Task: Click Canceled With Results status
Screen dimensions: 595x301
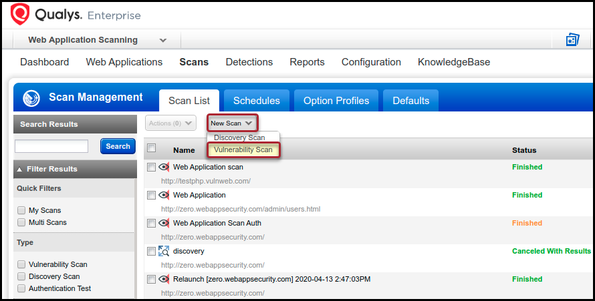Action: click(x=552, y=251)
